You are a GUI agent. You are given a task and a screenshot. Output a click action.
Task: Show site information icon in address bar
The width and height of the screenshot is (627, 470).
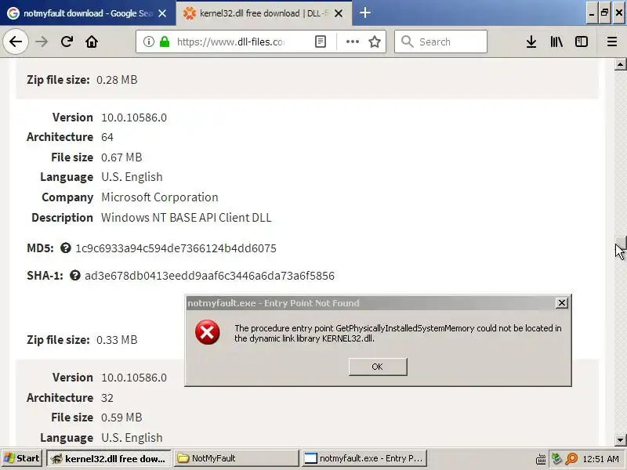click(148, 42)
